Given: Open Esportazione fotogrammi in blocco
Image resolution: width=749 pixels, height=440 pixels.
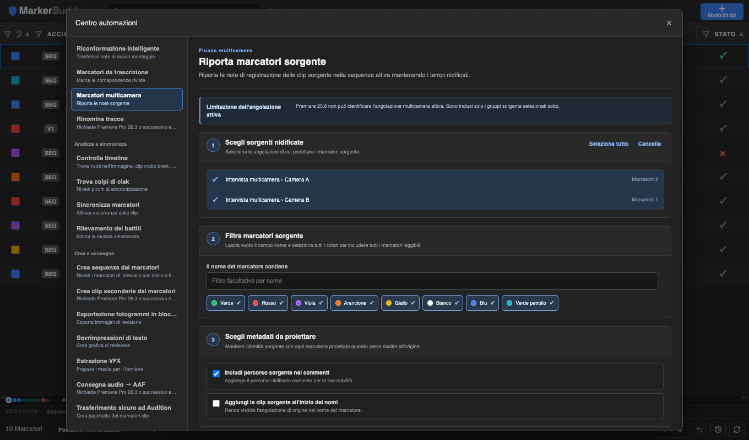Looking at the screenshot, I should 127,318.
